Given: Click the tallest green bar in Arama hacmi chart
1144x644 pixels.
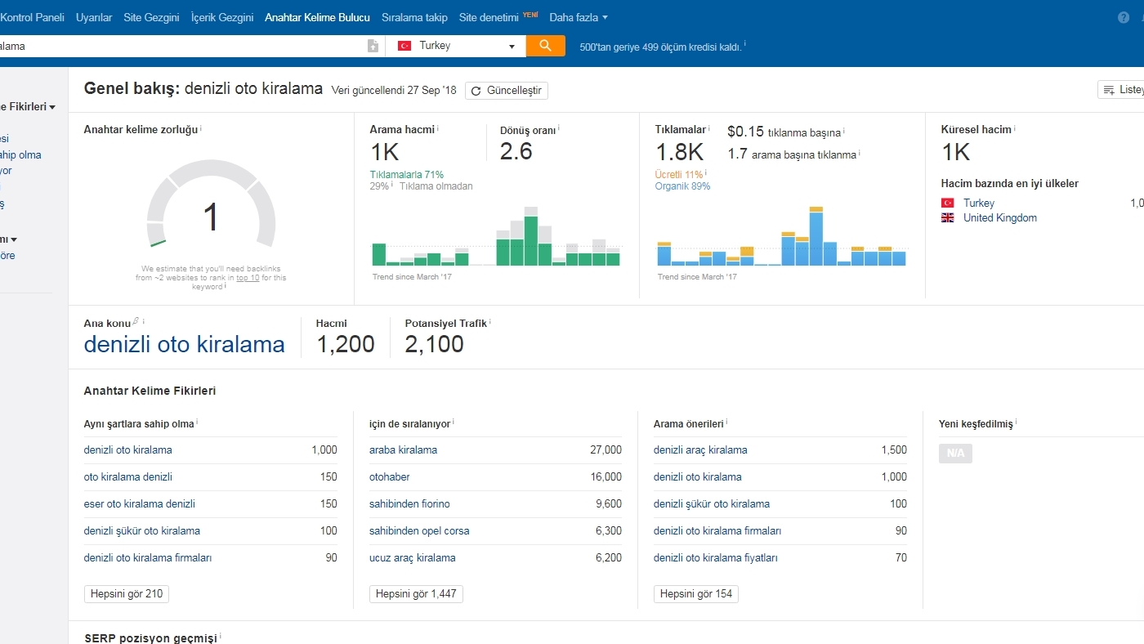Looking at the screenshot, I should click(531, 240).
